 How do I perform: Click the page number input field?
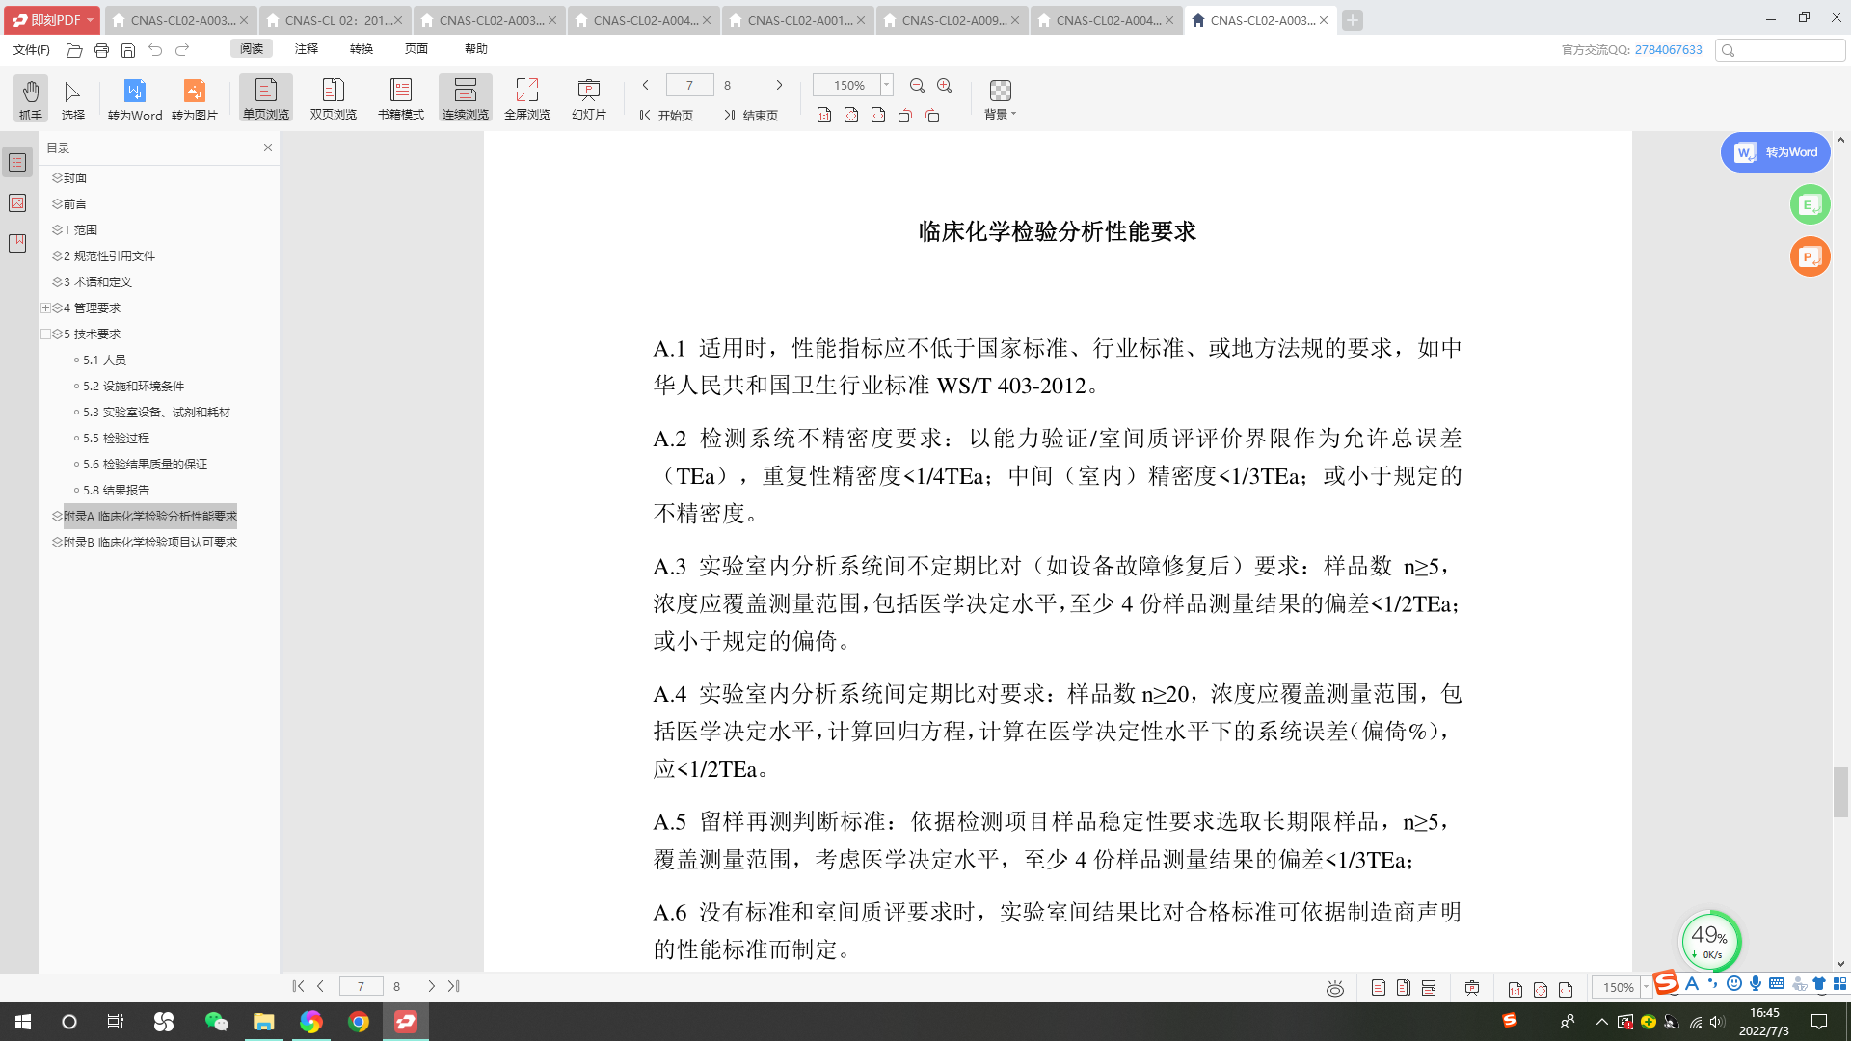pos(689,86)
